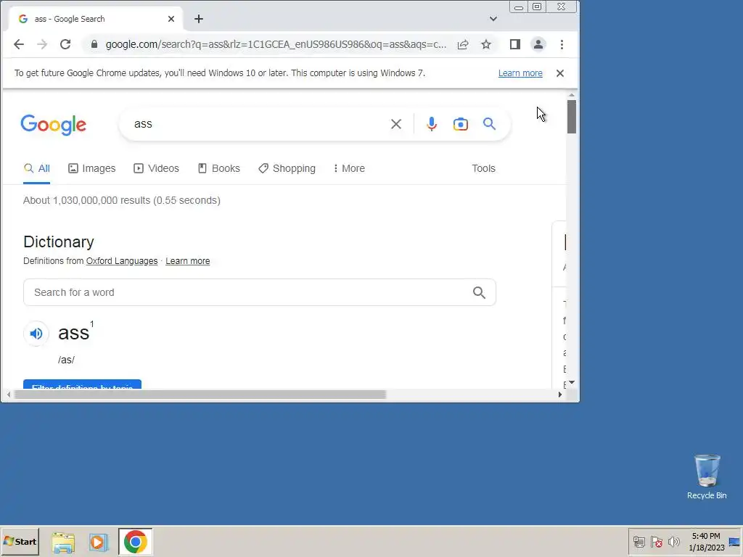The width and height of the screenshot is (743, 557).
Task: Go back with the browser back arrow
Action: [18, 44]
